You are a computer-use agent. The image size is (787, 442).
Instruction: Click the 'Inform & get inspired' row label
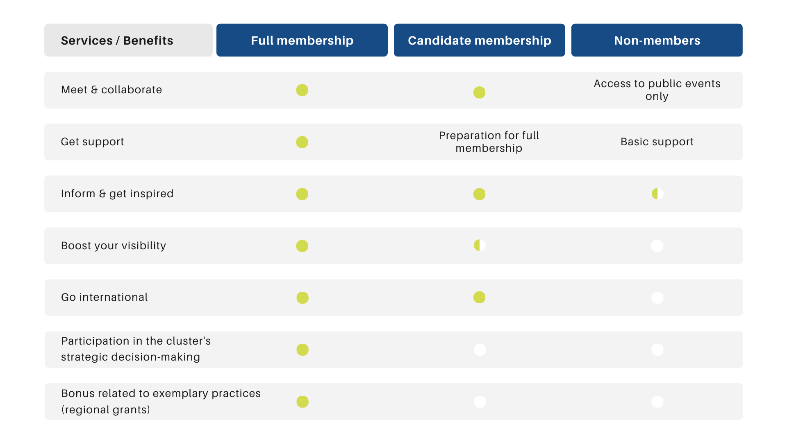click(117, 194)
